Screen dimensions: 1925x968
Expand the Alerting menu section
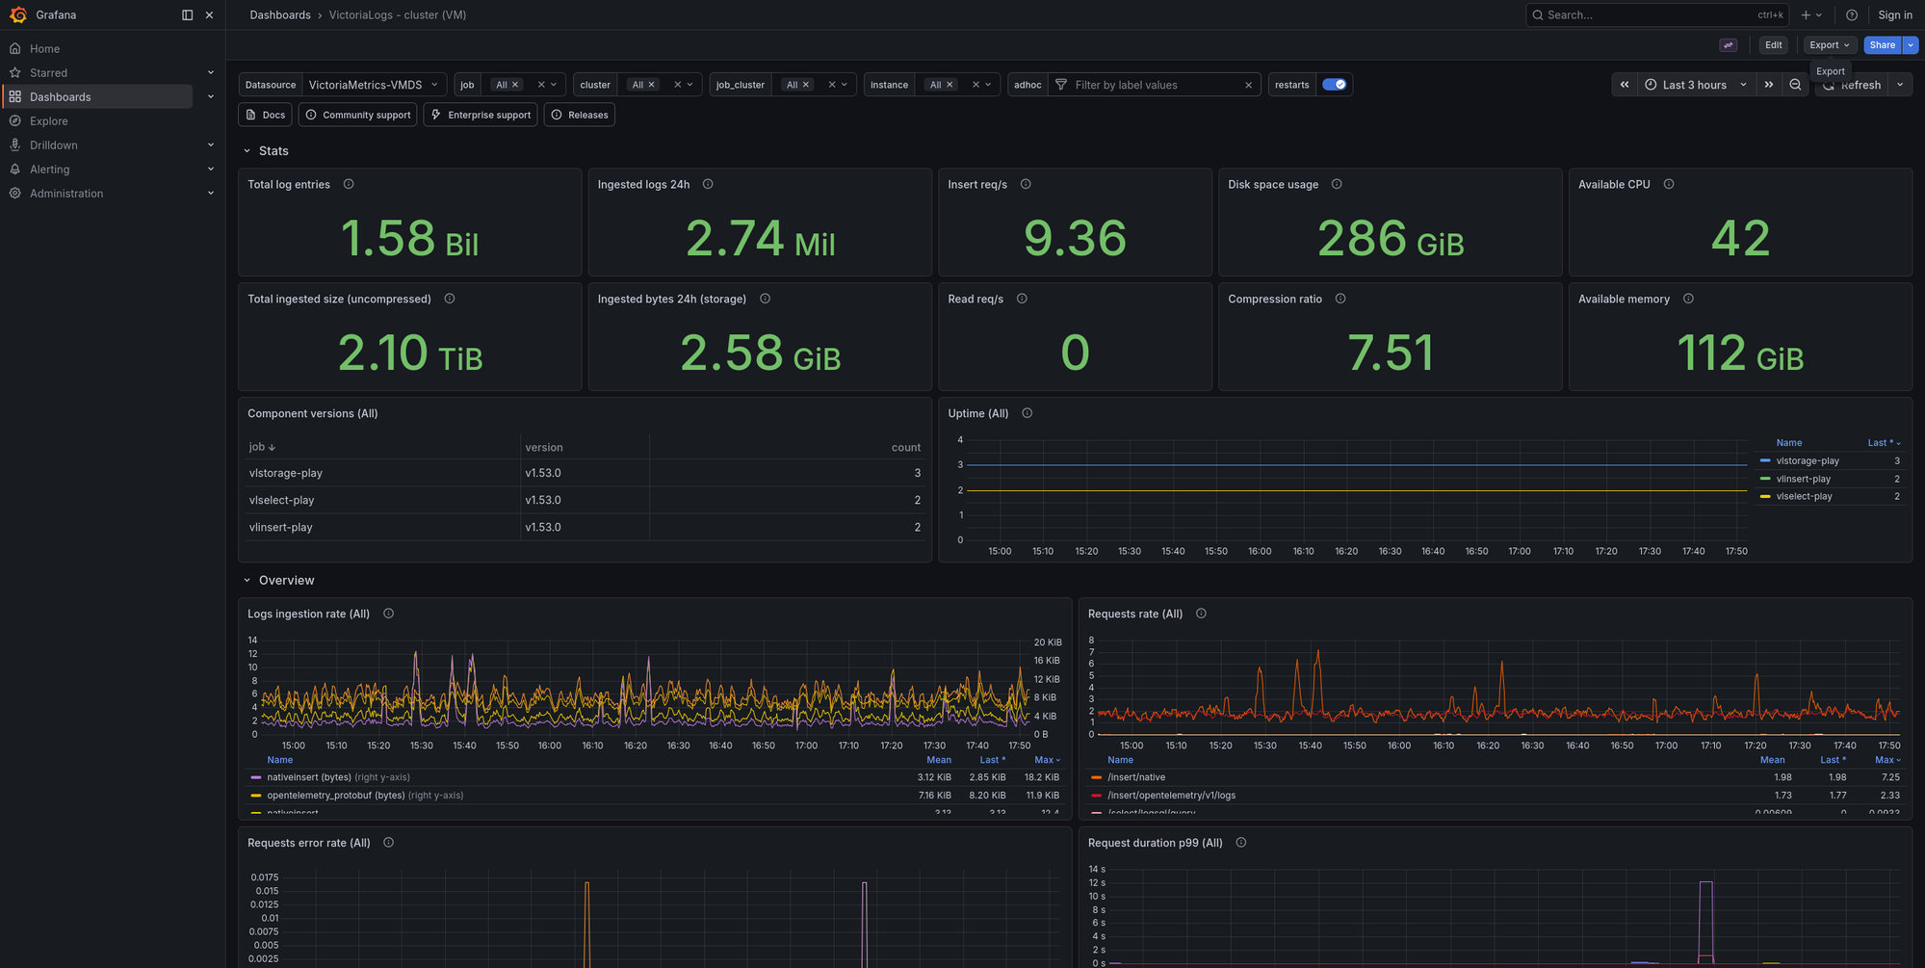pyautogui.click(x=211, y=169)
